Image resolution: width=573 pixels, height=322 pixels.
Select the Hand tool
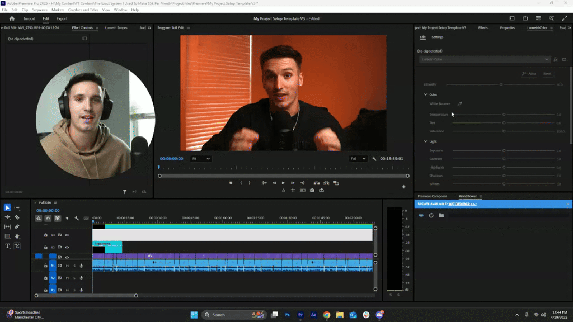(x=16, y=236)
